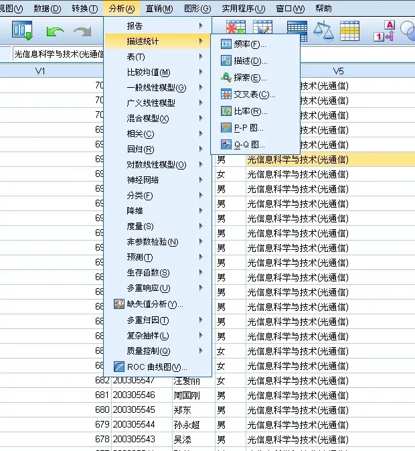
Task: Click the explore icon beside 探索
Action: click(x=226, y=77)
